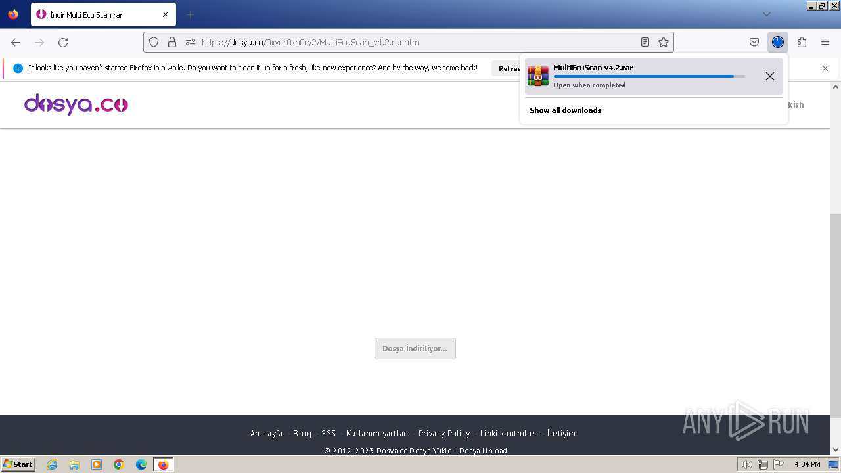Go back to the previous page

click(16, 42)
